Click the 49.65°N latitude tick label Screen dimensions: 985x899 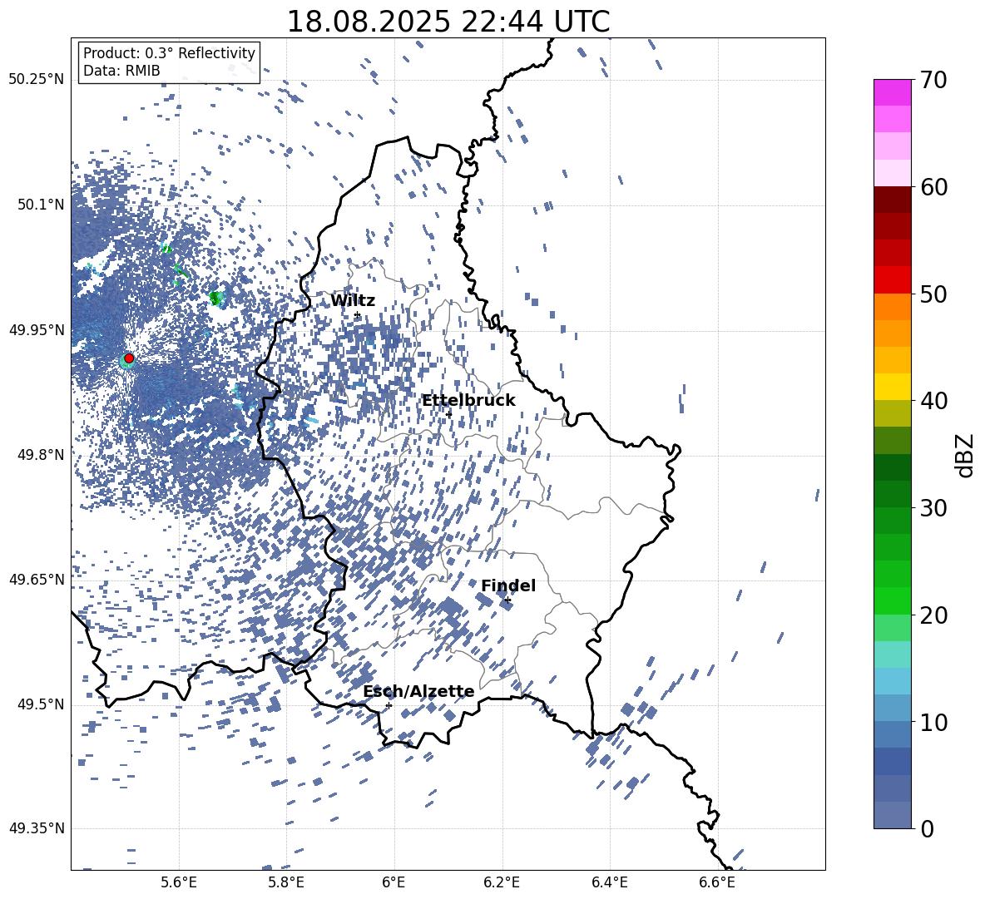[x=36, y=580]
